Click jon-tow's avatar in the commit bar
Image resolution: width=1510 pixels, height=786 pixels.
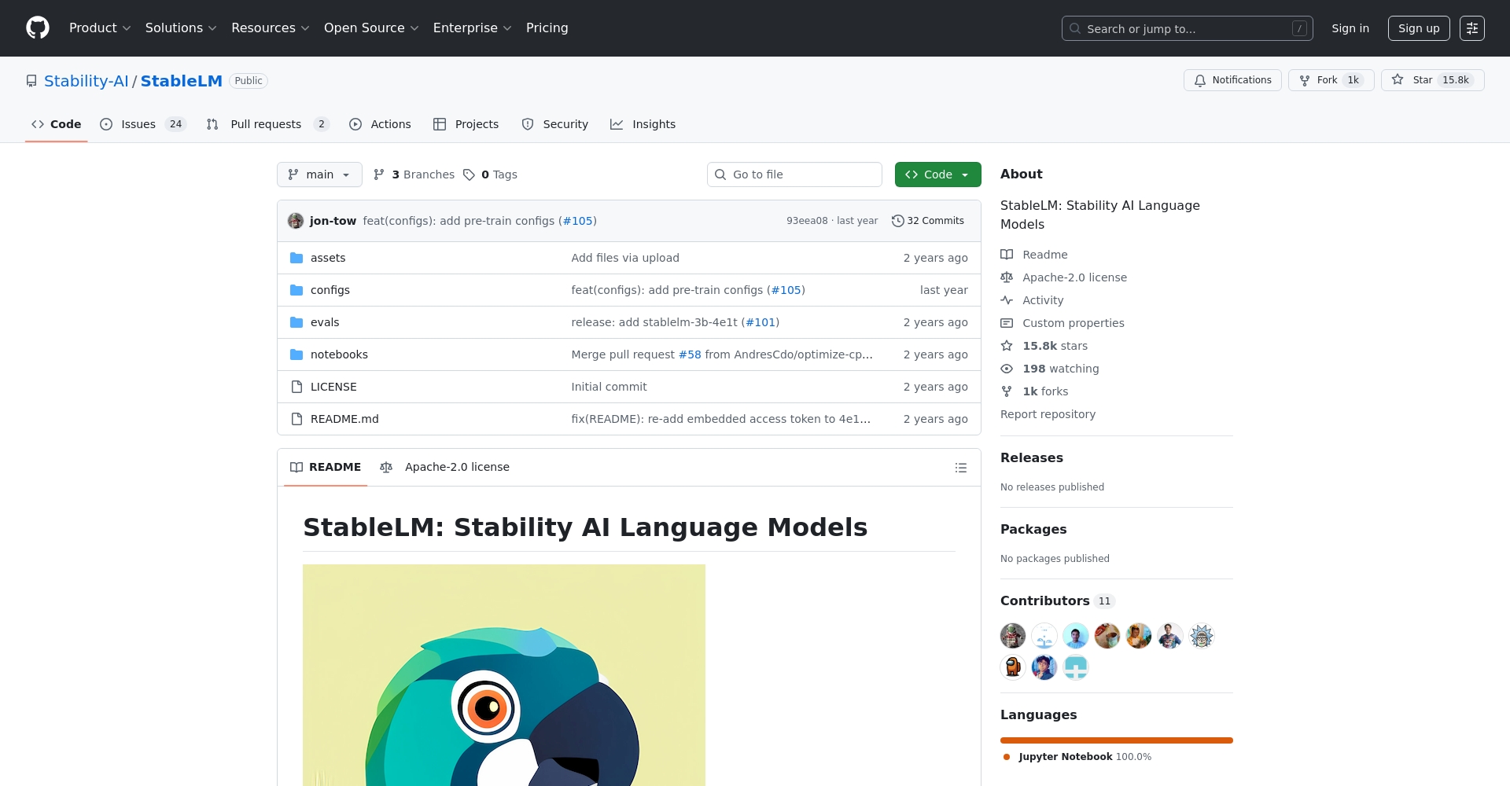tap(296, 221)
